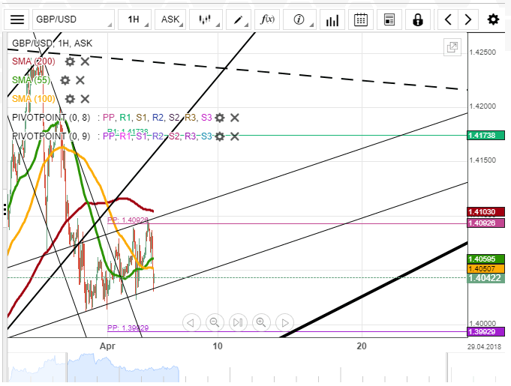Click the Apr time axis label
Image resolution: width=511 pixels, height=386 pixels.
(x=107, y=346)
